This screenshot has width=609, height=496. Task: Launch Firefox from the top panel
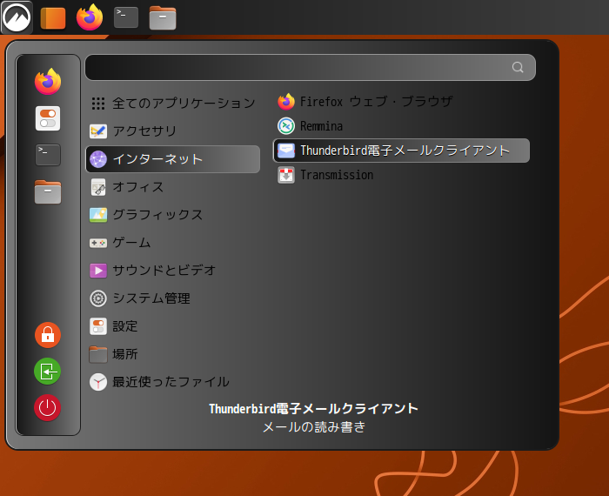coord(90,17)
